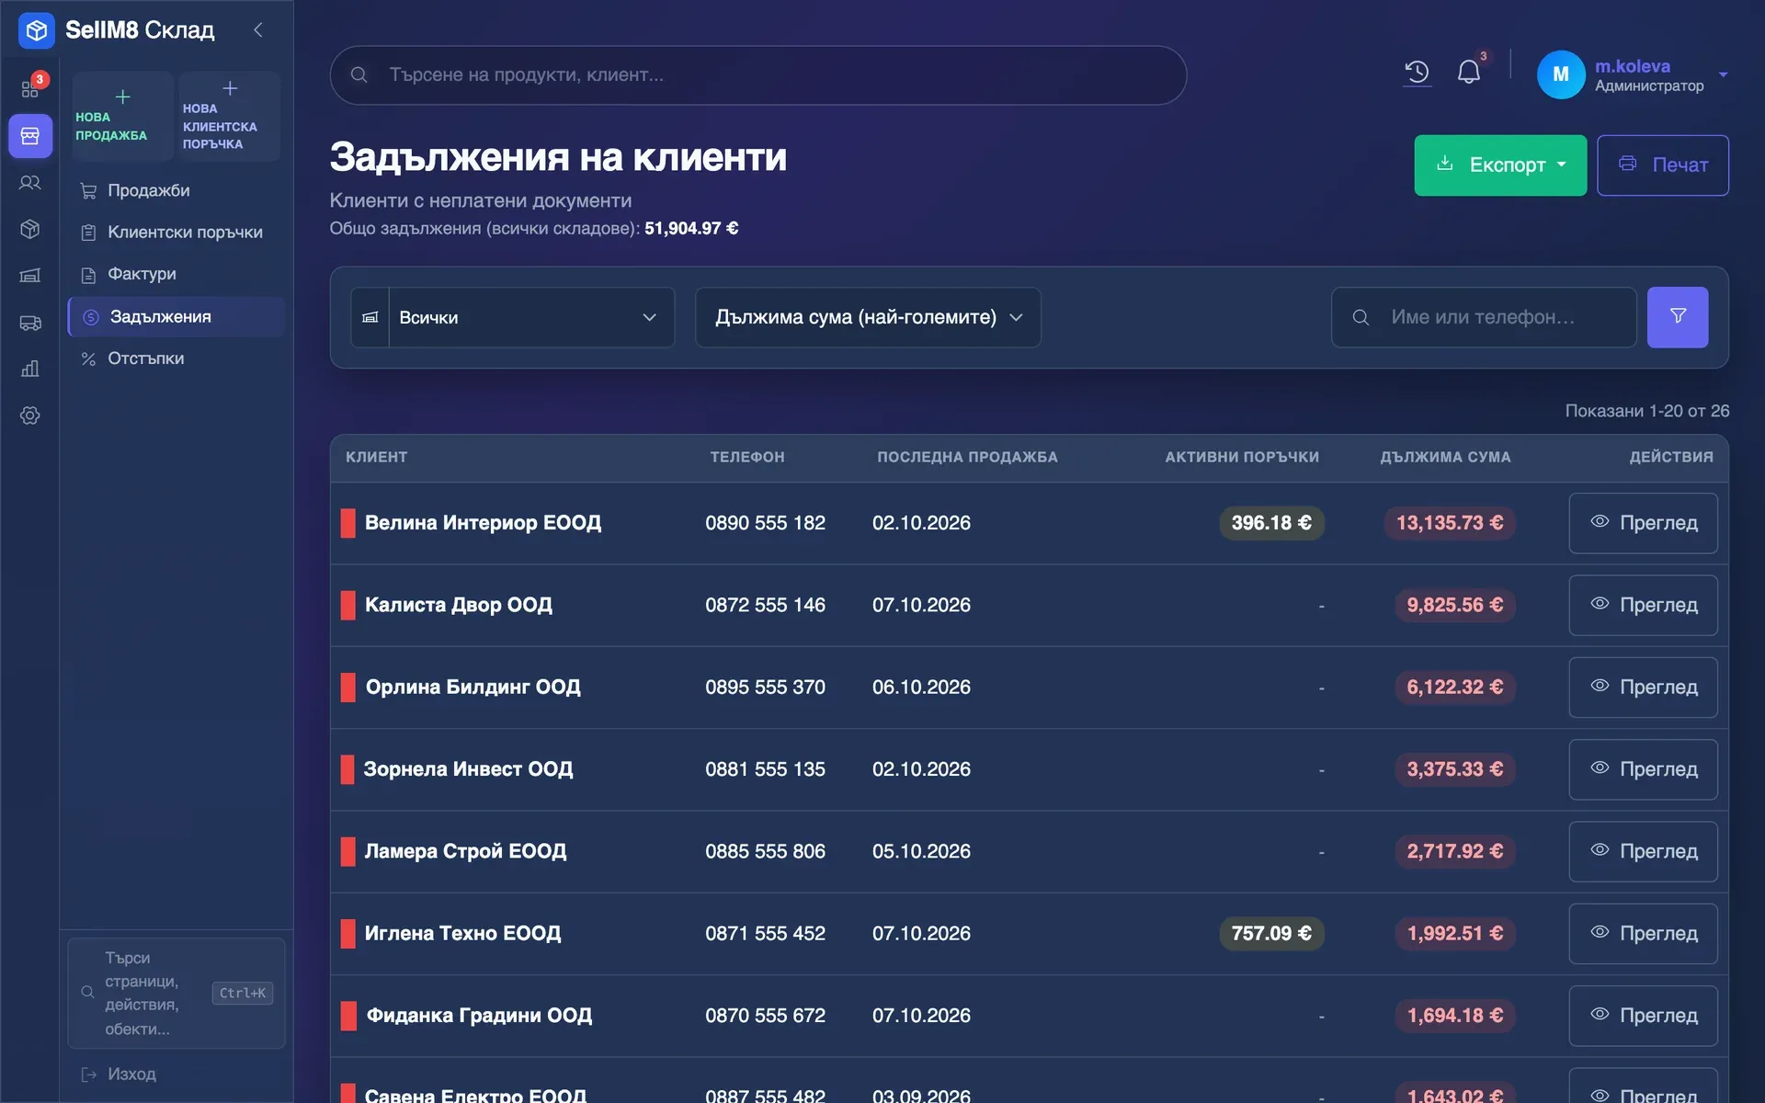The width and height of the screenshot is (1765, 1103).
Task: View details for Орлина Билдинг ООД
Action: pyautogui.click(x=1643, y=688)
